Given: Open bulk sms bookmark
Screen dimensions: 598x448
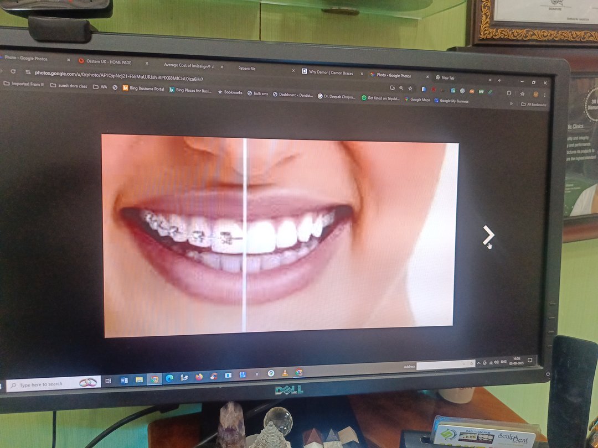Looking at the screenshot, I should pyautogui.click(x=258, y=93).
